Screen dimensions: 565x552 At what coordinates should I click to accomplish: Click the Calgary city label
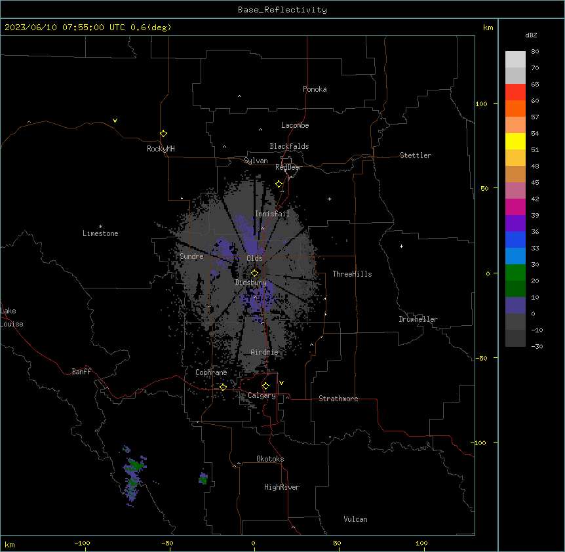click(262, 395)
